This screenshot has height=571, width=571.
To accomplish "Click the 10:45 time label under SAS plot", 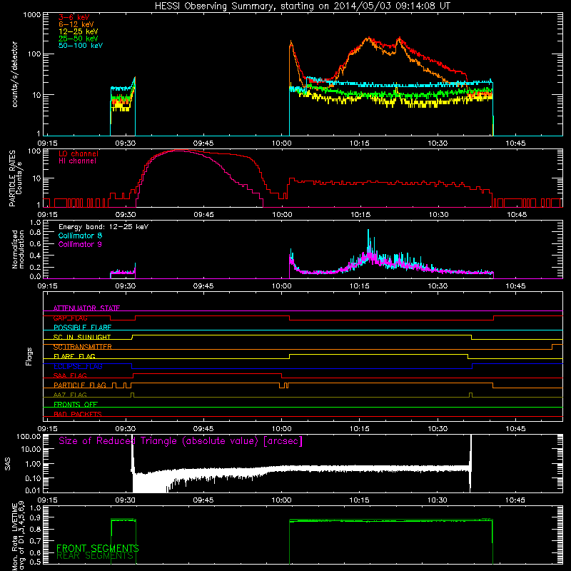I will 515,500.
